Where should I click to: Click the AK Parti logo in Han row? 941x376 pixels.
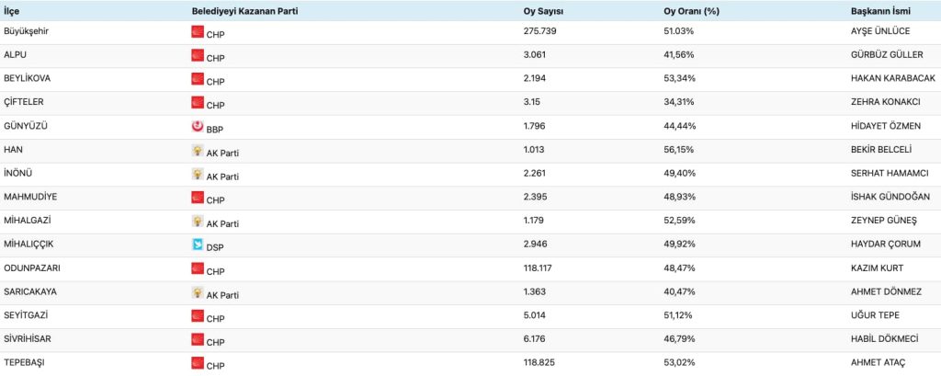[197, 150]
